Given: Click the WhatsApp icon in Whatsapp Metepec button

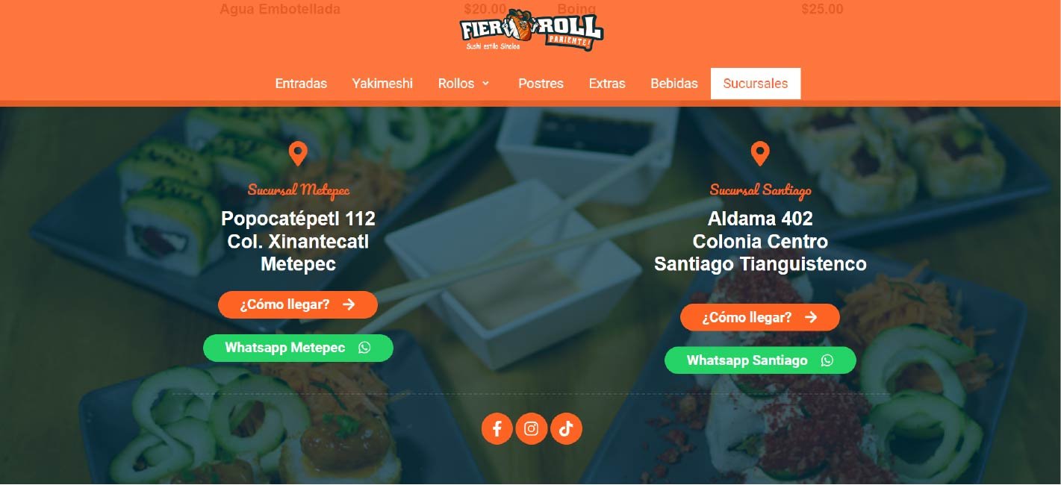Looking at the screenshot, I should 364,348.
